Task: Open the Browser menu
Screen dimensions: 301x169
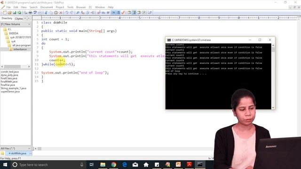Action: point(81,8)
